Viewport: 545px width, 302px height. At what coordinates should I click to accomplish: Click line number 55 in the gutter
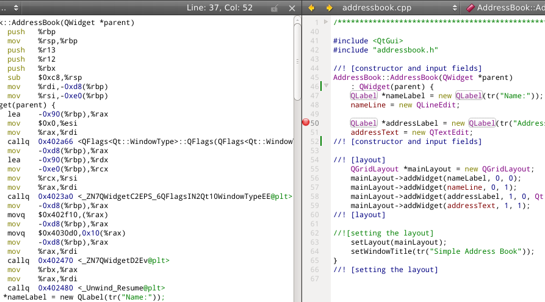pos(314,169)
